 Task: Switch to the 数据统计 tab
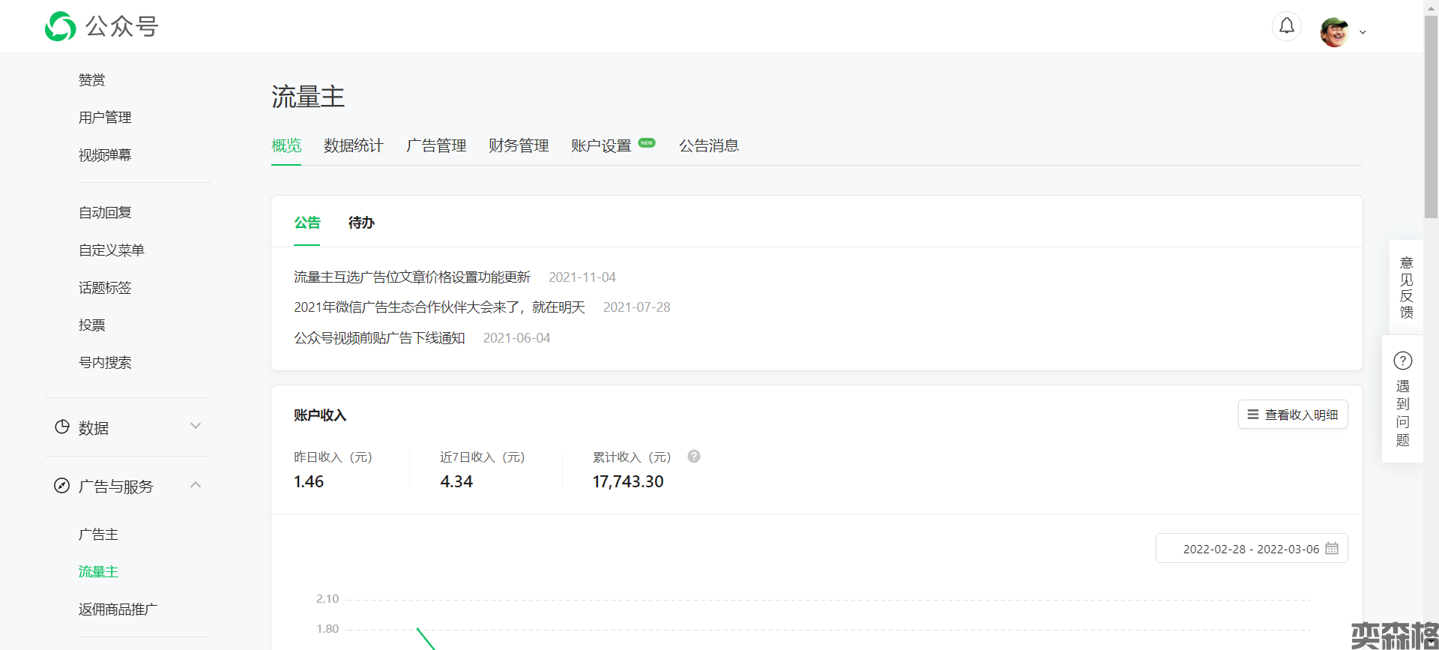pos(353,145)
